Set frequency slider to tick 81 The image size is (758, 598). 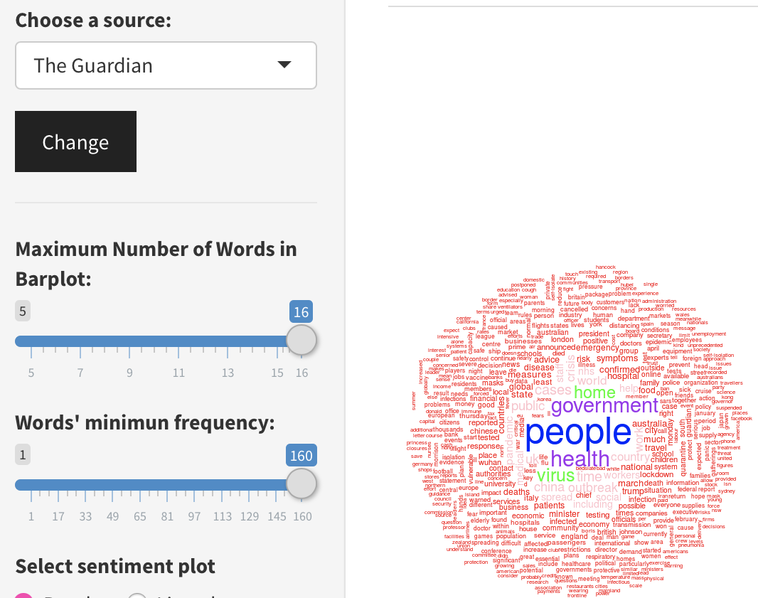[x=166, y=486]
